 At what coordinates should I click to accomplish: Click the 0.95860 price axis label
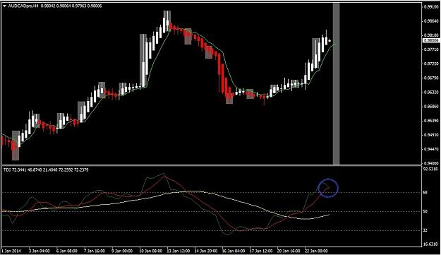click(x=431, y=107)
